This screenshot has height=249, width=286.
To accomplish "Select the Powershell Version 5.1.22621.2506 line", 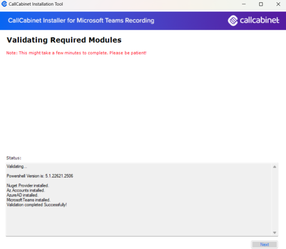I will (40, 176).
